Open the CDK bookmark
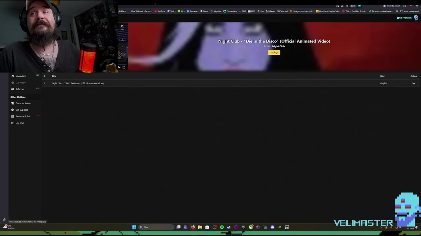Image resolution: width=421 pixels, height=236 pixels. 242,11
